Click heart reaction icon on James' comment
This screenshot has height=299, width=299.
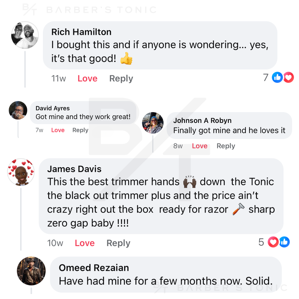[x=273, y=242]
